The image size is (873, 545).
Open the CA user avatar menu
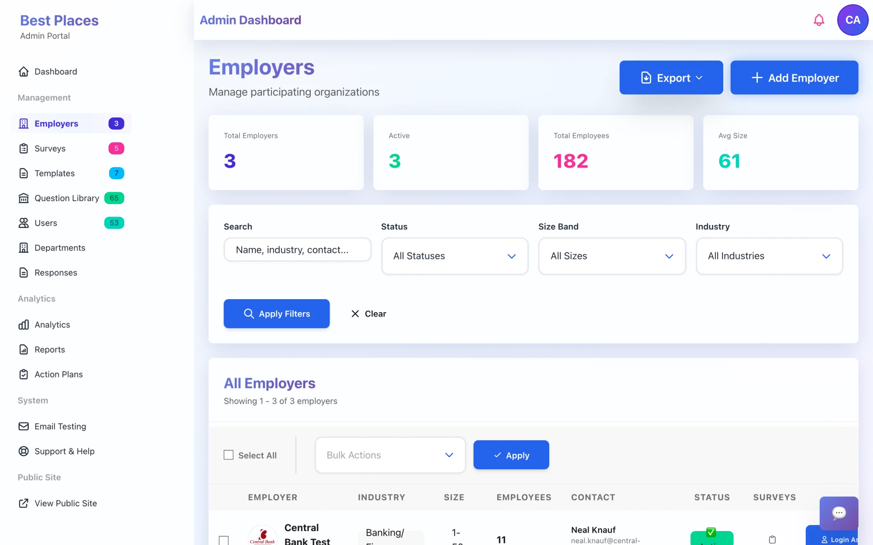(x=852, y=20)
